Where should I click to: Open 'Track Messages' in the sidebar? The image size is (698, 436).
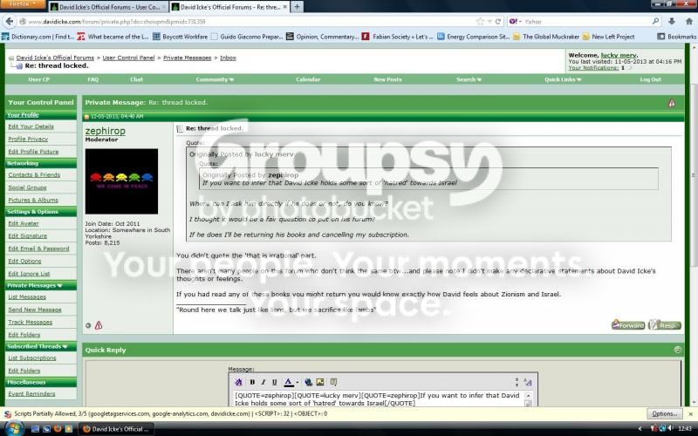(x=31, y=322)
